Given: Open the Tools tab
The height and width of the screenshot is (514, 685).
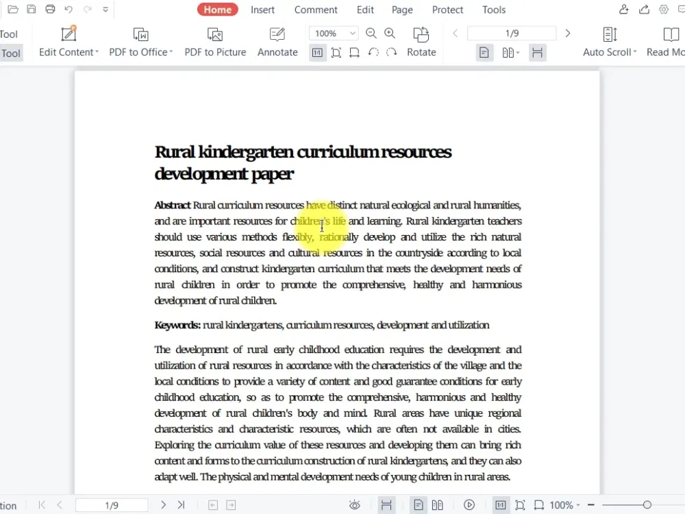Looking at the screenshot, I should (494, 10).
